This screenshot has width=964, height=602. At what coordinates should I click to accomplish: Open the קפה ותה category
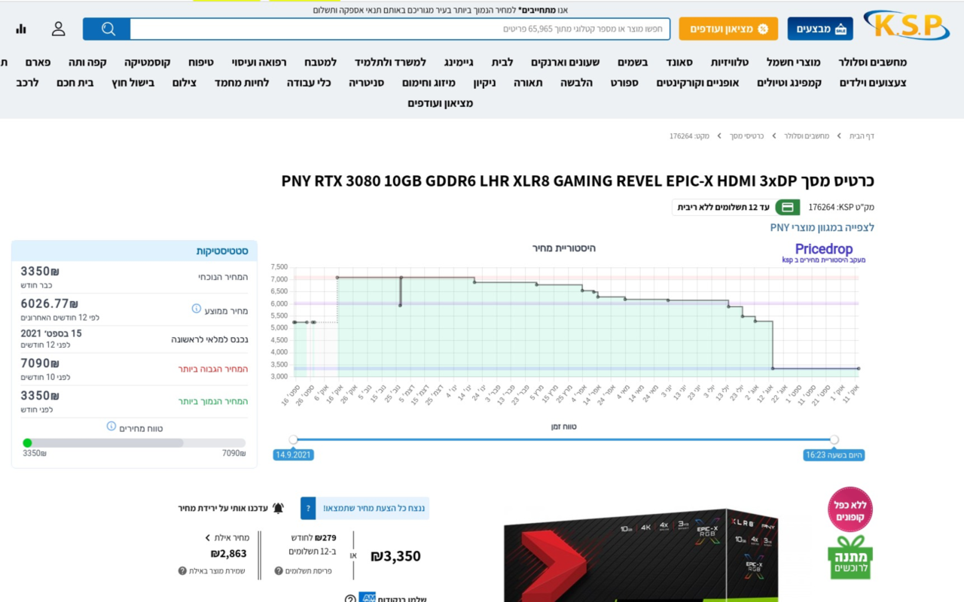point(87,62)
